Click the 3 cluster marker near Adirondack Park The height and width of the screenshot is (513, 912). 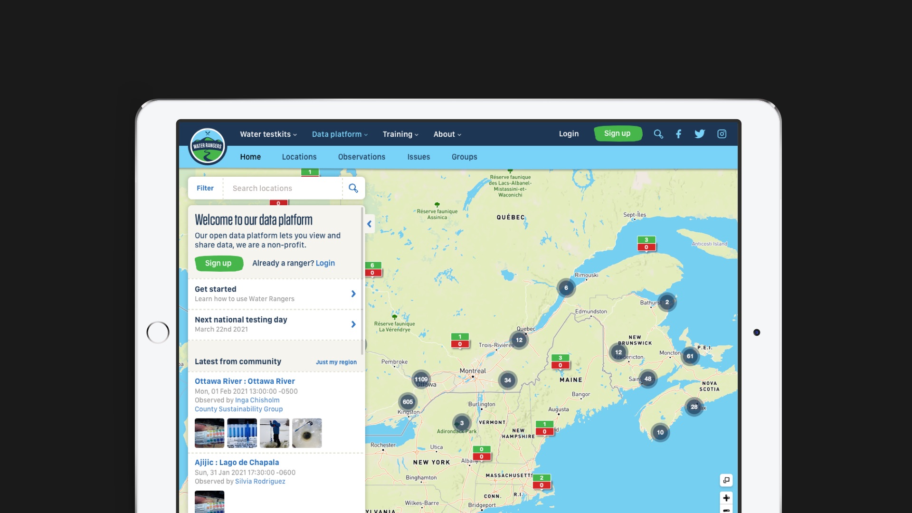click(462, 423)
